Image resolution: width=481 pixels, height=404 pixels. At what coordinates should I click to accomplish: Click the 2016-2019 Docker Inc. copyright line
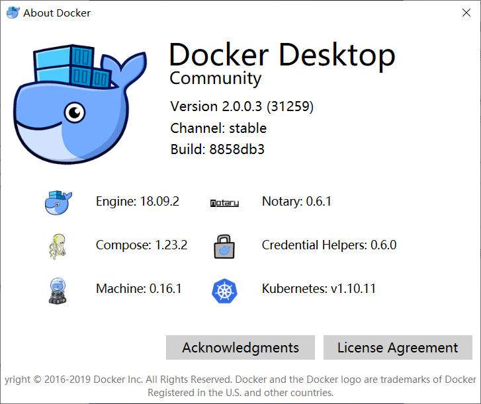[x=241, y=379]
